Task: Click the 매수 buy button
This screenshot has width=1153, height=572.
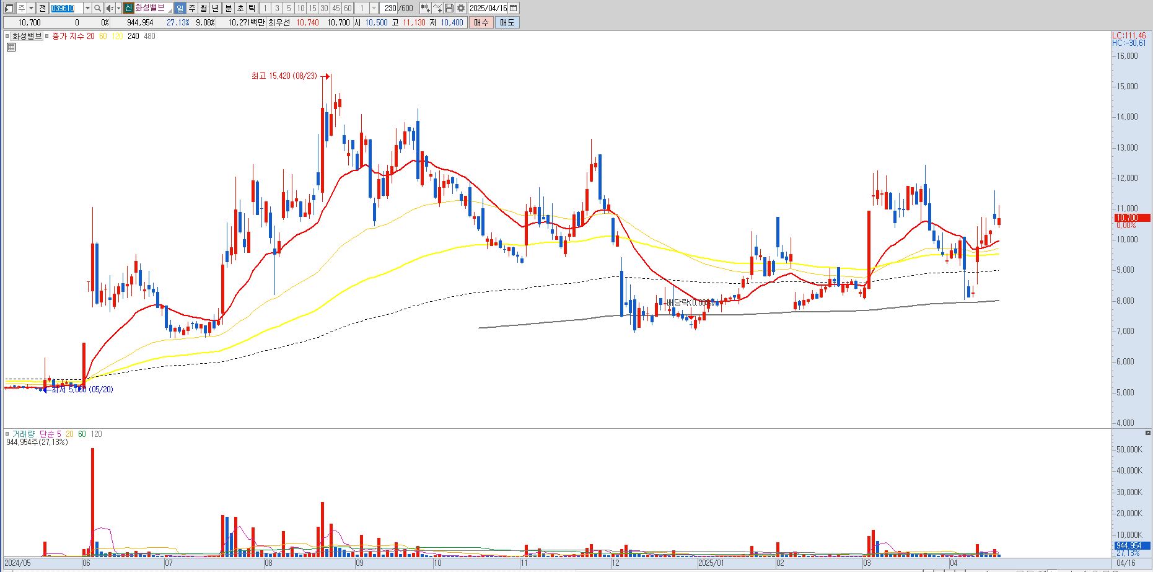Action: (481, 22)
